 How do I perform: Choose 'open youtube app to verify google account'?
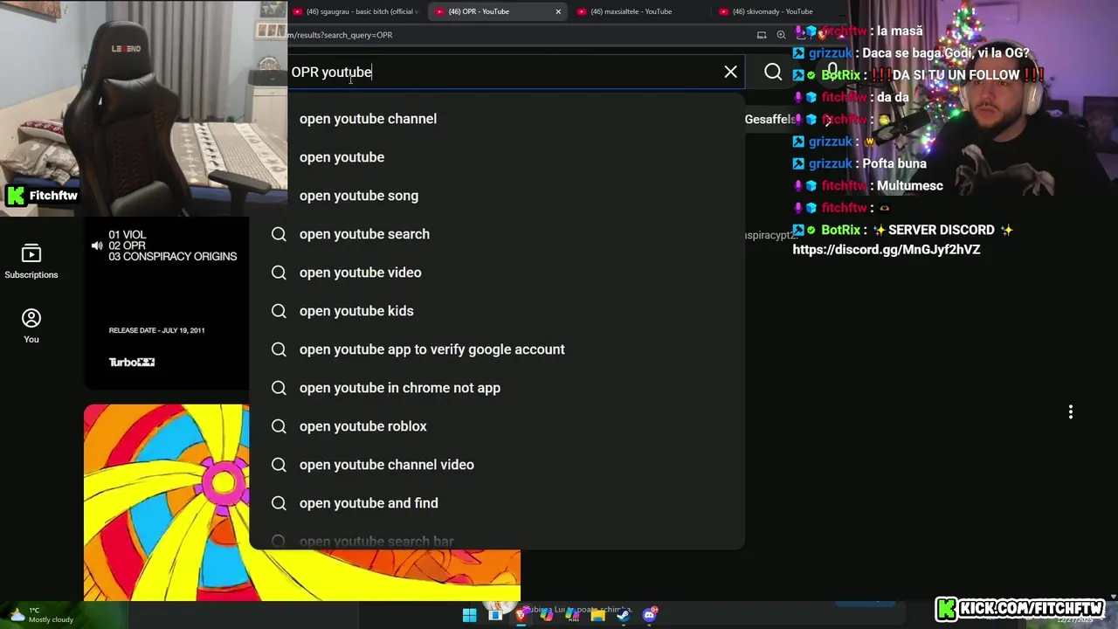pyautogui.click(x=497, y=349)
